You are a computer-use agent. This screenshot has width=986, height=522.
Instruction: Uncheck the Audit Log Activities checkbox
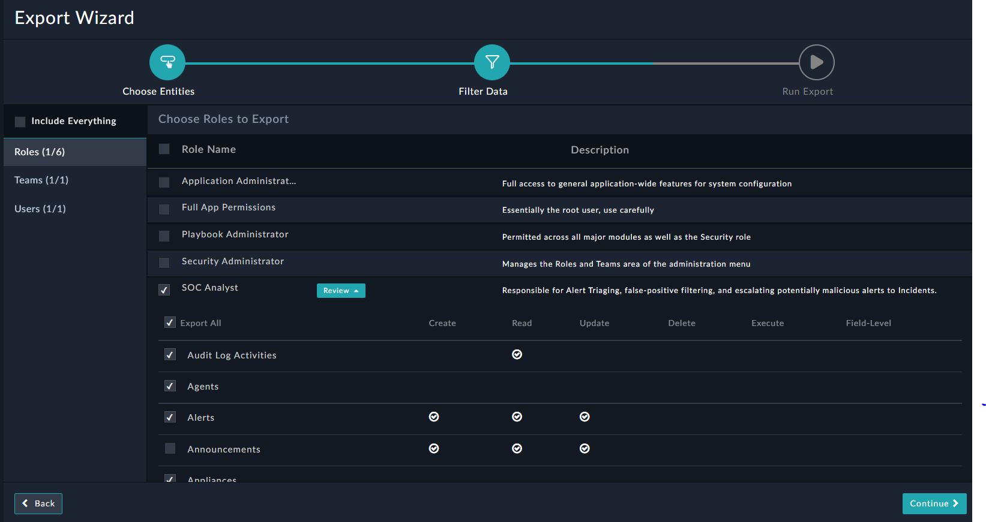tap(170, 355)
